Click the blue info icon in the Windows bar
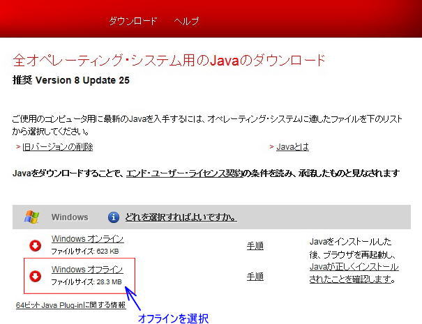Screen dimensions: 422x324 pos(114,217)
